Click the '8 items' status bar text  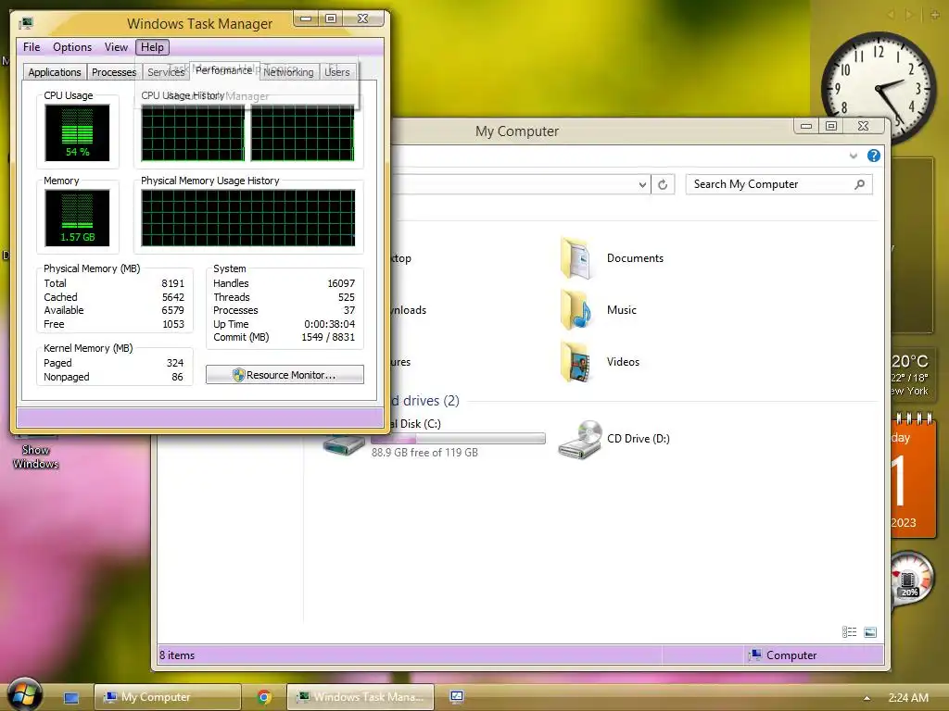[177, 655]
